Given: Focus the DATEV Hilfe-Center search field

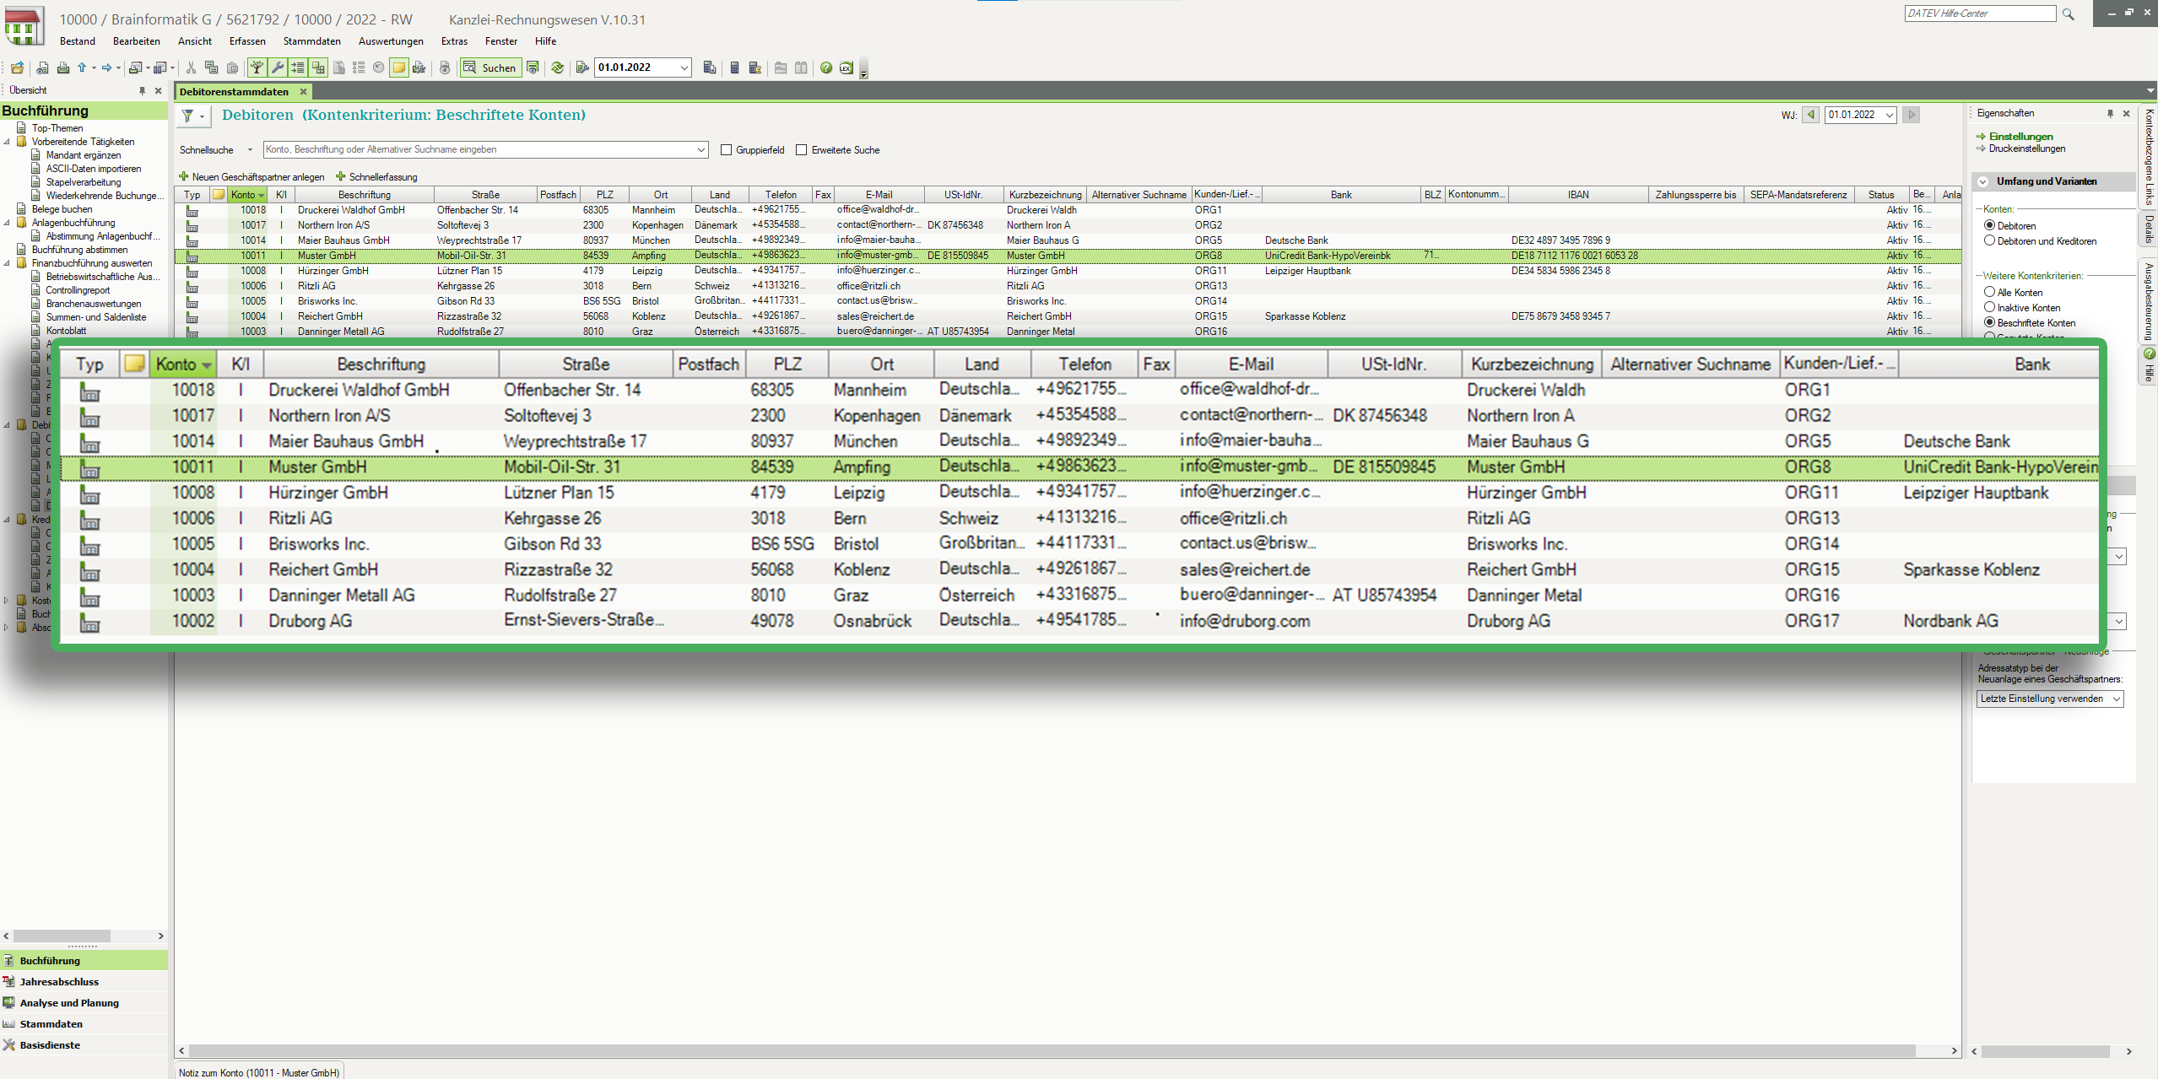Looking at the screenshot, I should coord(1981,13).
